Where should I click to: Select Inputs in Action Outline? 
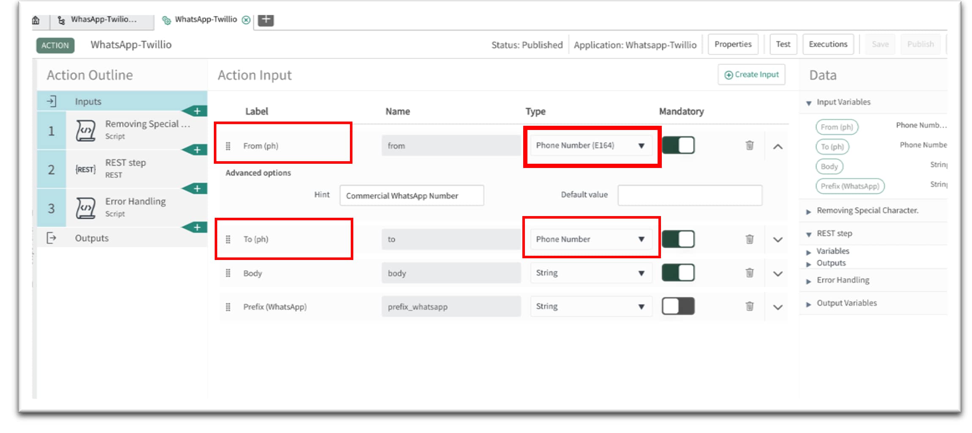tap(122, 101)
